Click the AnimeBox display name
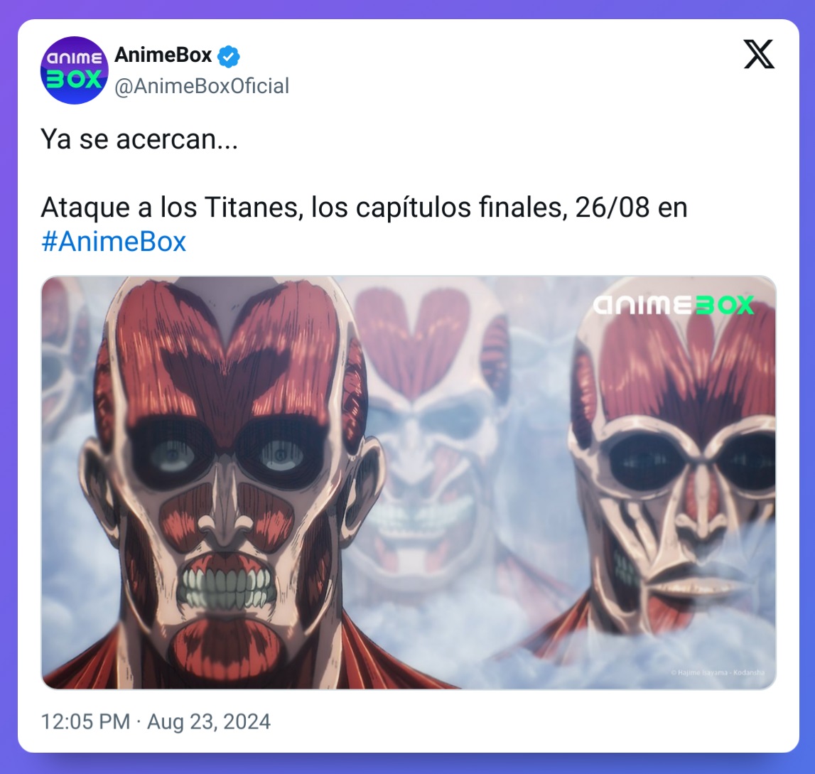Viewport: 815px width, 774px height. pos(163,55)
